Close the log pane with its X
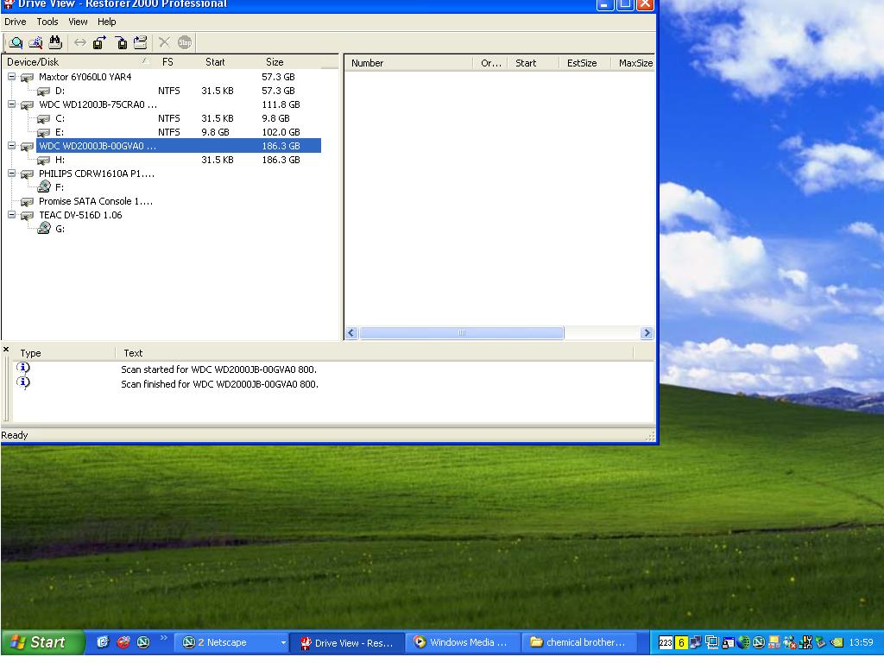This screenshot has height=663, width=884. [x=6, y=350]
